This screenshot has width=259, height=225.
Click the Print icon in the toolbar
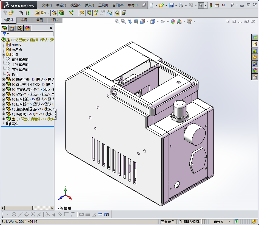181,5
